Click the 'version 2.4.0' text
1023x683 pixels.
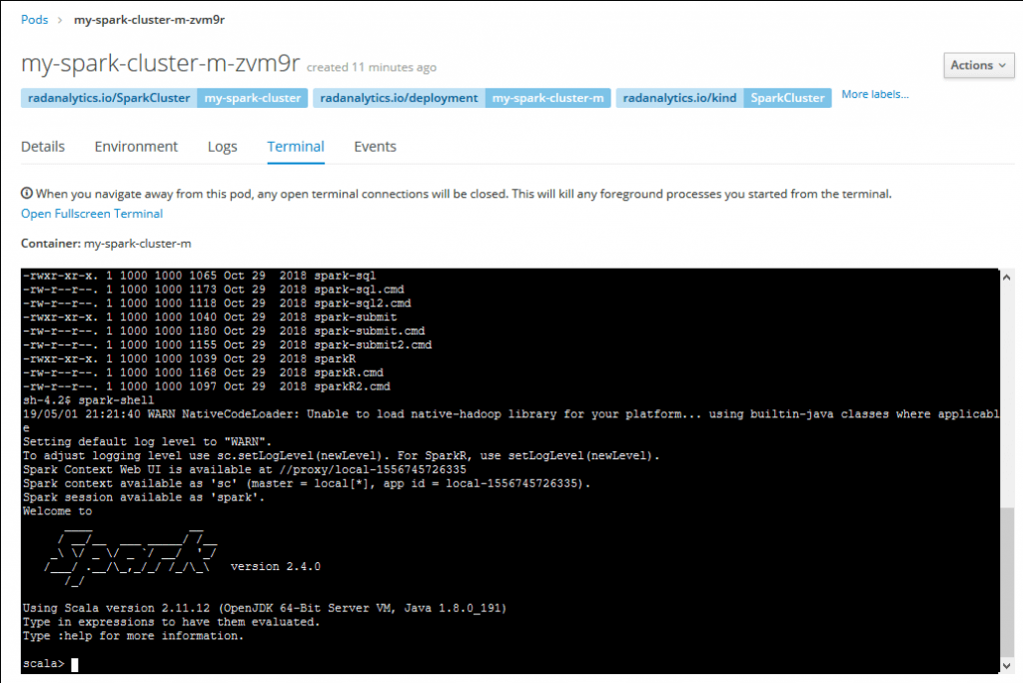pyautogui.click(x=276, y=566)
